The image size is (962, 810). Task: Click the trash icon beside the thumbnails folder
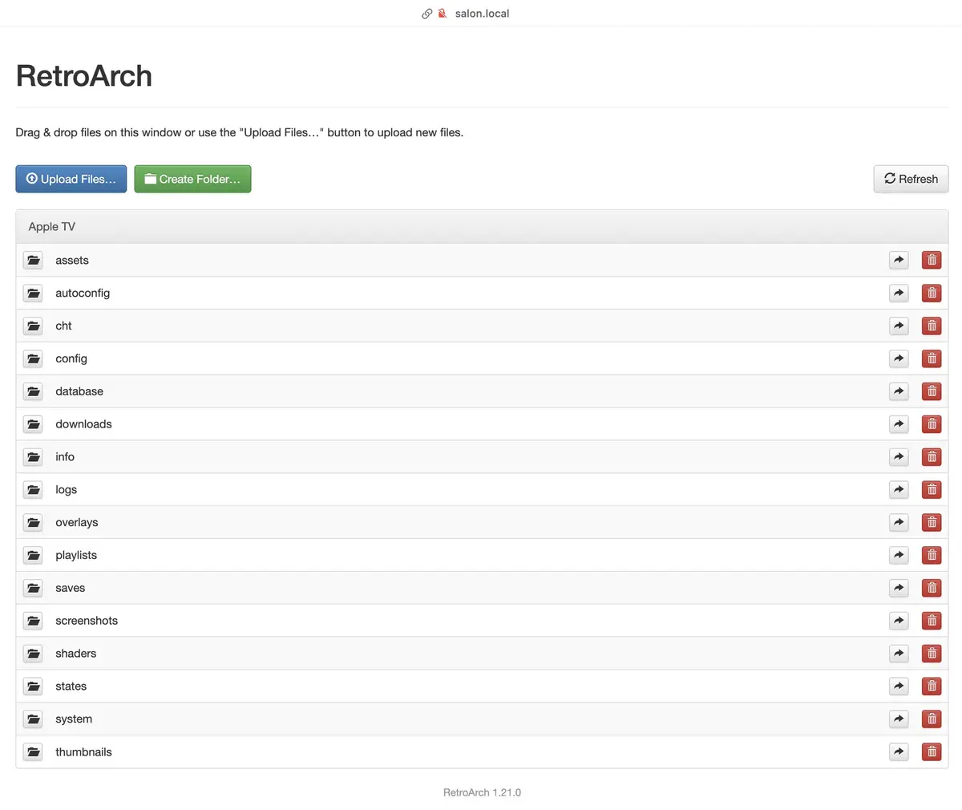[x=931, y=751]
